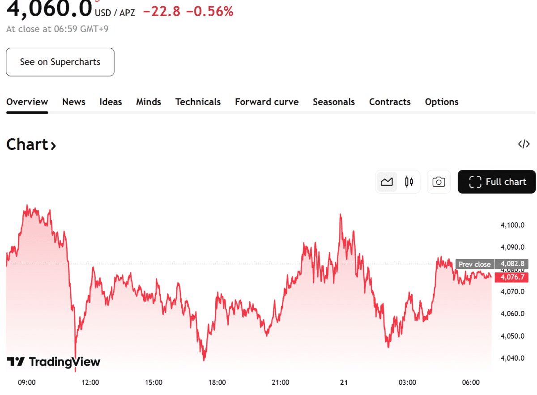Open the embed code icon
This screenshot has width=537, height=395.
tap(524, 144)
